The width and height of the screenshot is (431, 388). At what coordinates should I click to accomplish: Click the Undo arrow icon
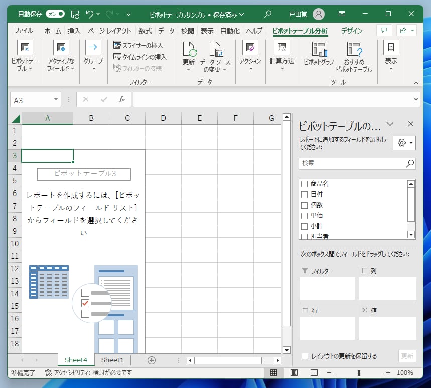89,14
